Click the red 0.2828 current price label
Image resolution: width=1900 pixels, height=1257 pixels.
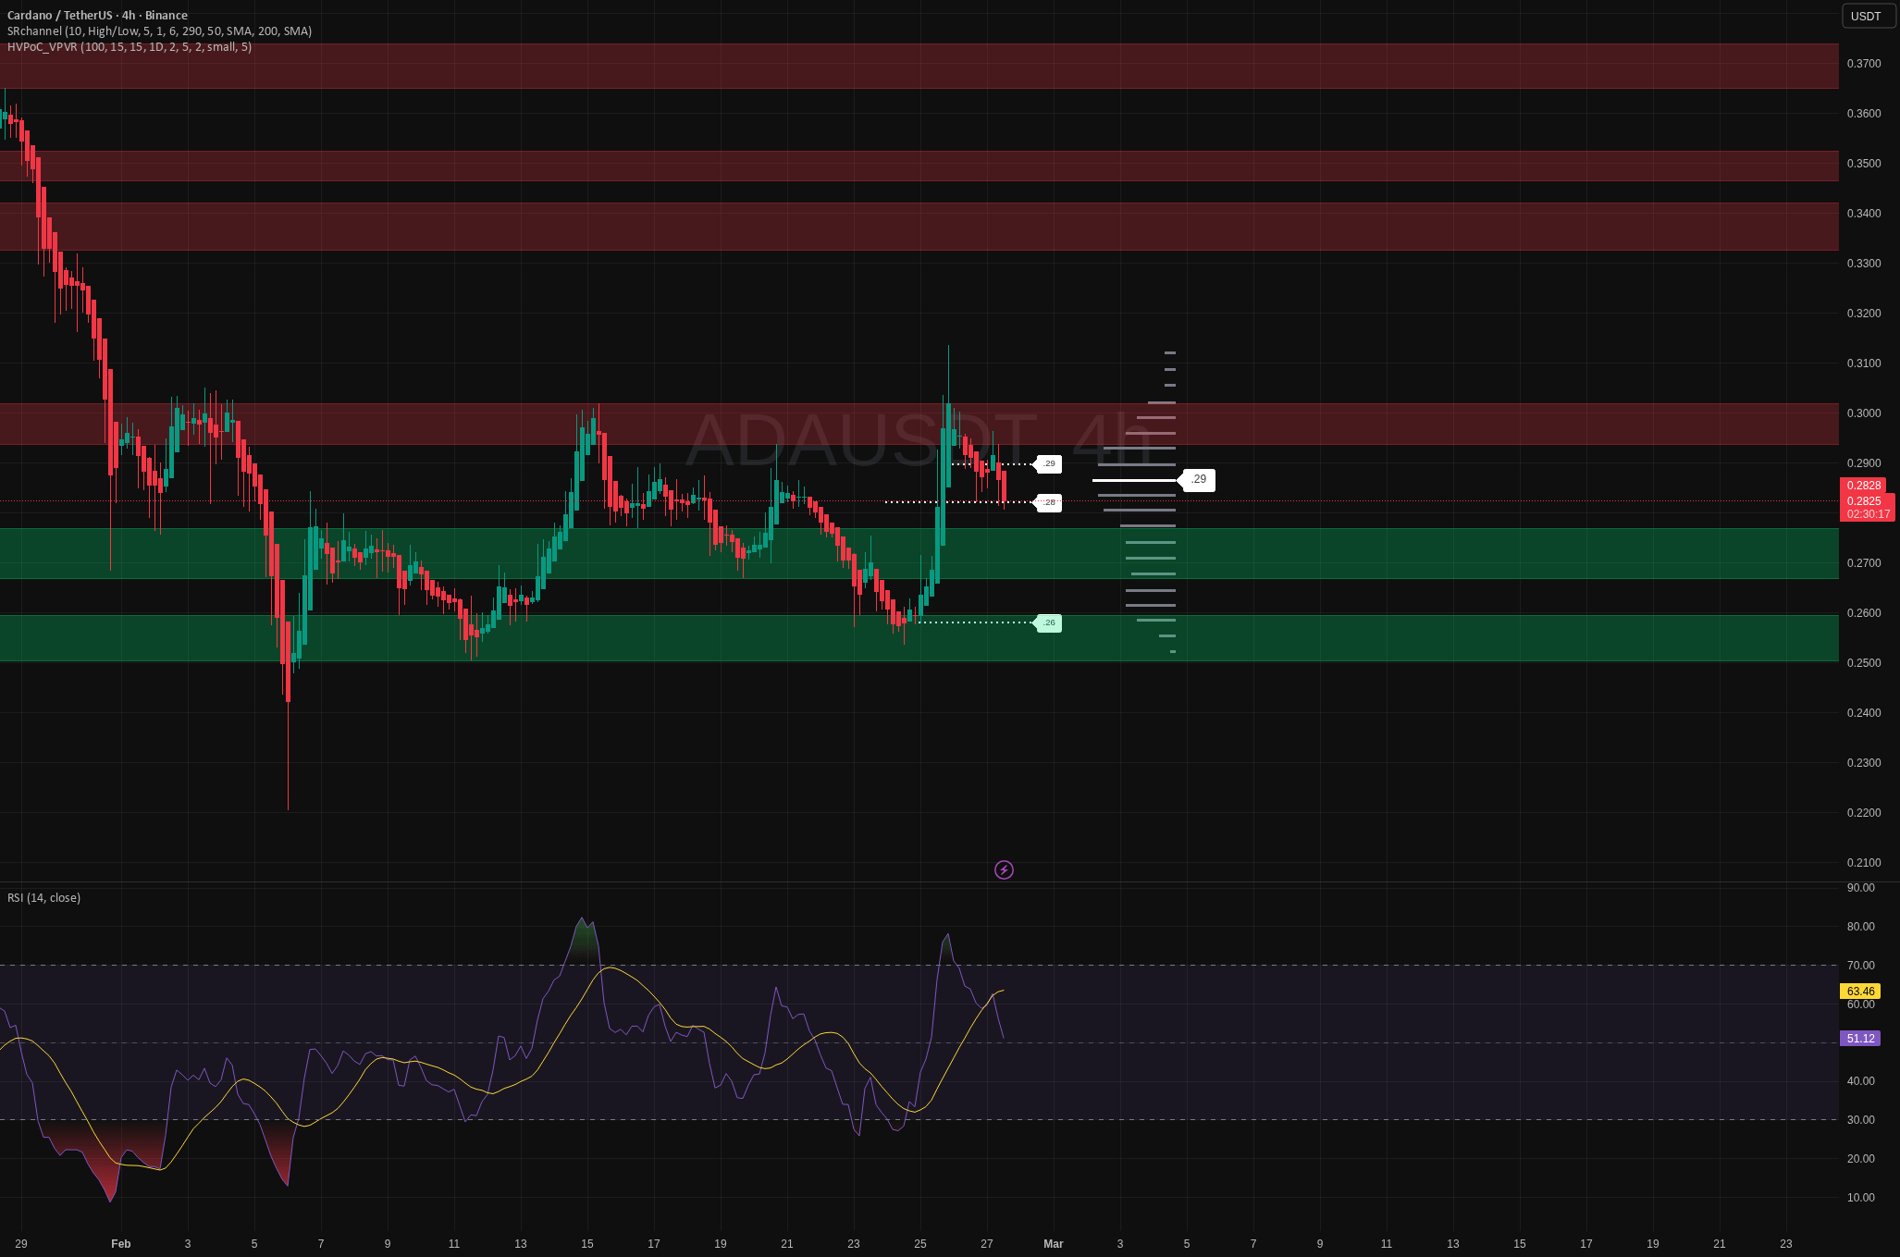(x=1864, y=486)
